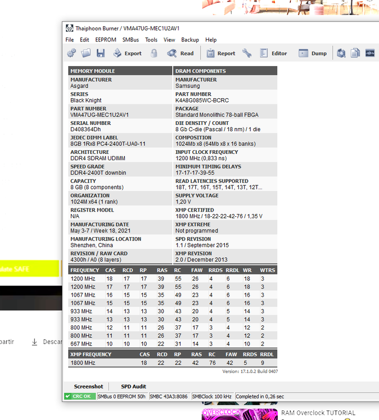Click the 'Version: 17.1.0.2 Build 0407' text

pos(250,371)
